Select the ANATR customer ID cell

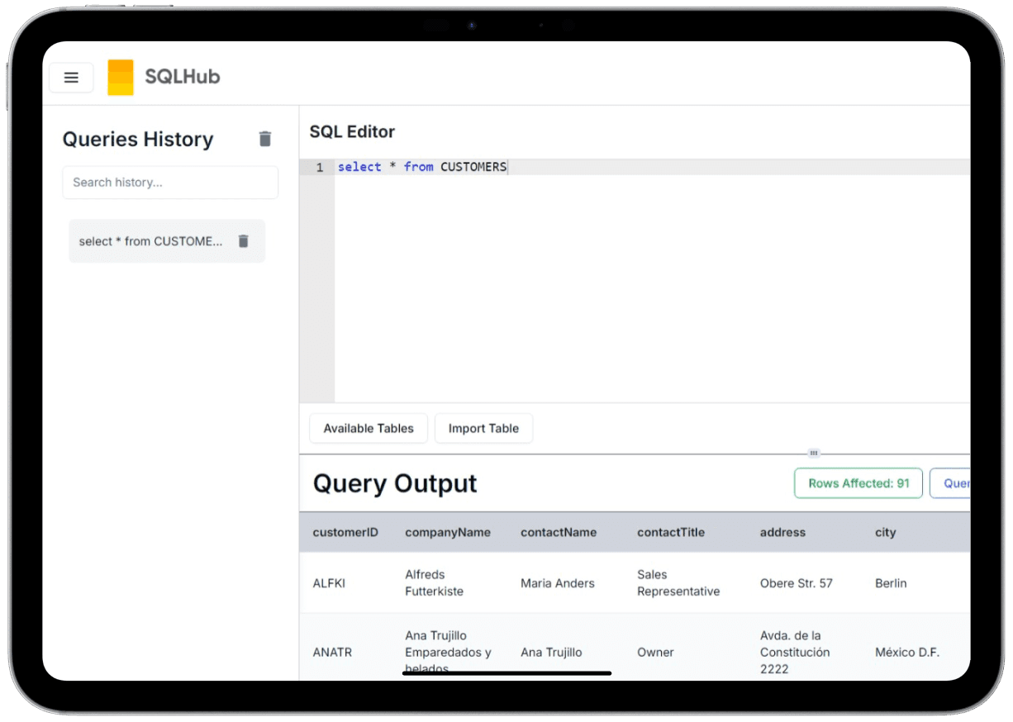[x=332, y=653]
